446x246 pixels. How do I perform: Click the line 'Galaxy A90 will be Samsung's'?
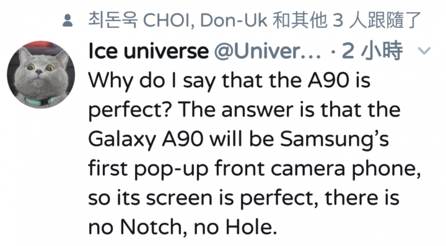click(x=238, y=139)
